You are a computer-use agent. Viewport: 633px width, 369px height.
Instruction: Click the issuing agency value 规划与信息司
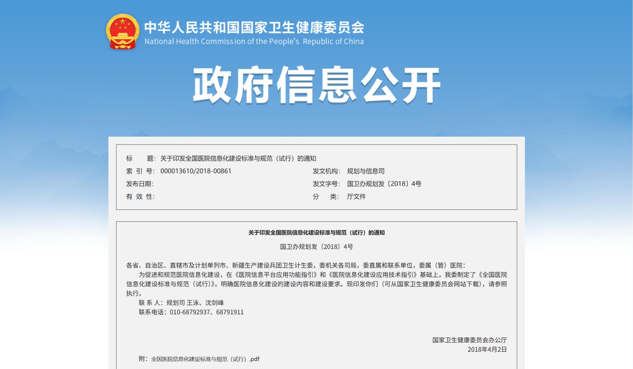366,171
